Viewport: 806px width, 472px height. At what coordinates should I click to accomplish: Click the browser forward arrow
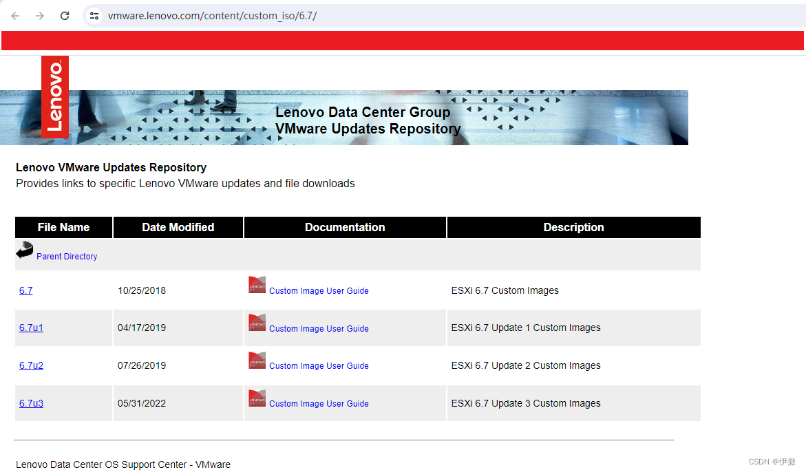[x=40, y=15]
